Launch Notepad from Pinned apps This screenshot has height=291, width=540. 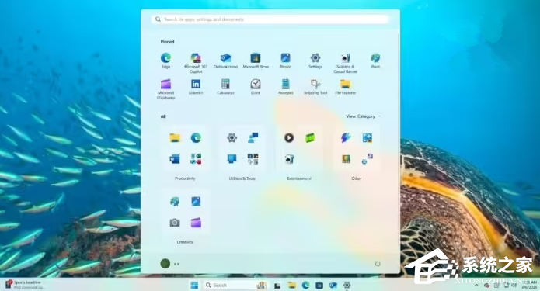[x=285, y=87]
